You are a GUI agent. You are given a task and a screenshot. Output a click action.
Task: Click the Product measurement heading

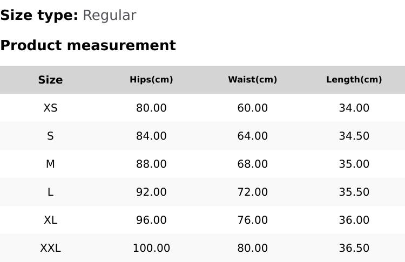tap(88, 45)
